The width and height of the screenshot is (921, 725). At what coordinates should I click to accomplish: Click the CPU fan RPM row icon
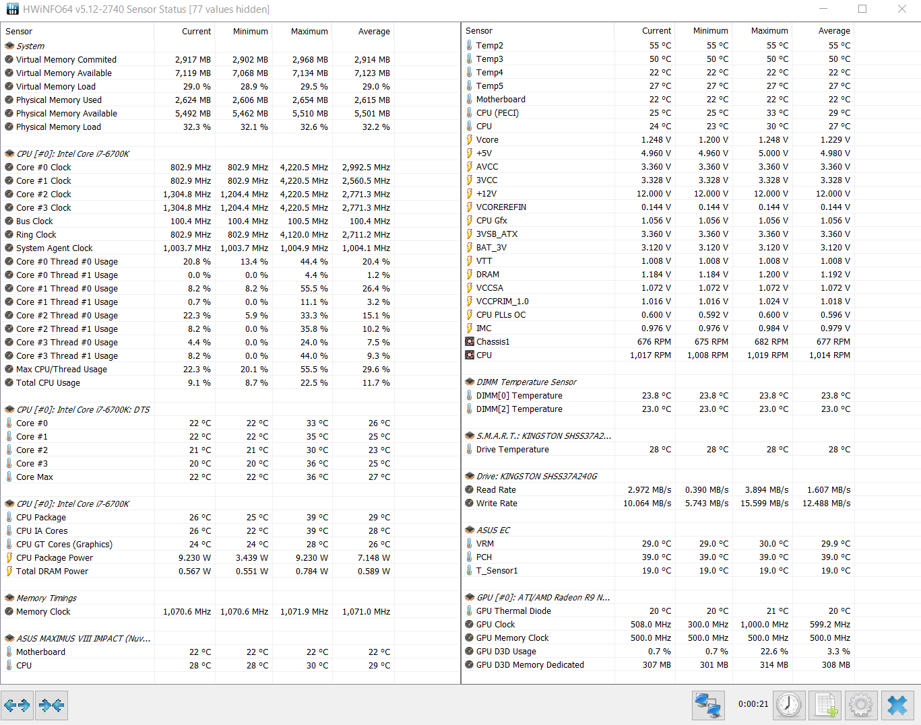[470, 355]
